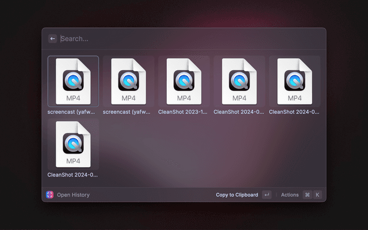Viewport: 368px width, 230px height.
Task: Click the last file name label in top row
Action: [x=294, y=112]
